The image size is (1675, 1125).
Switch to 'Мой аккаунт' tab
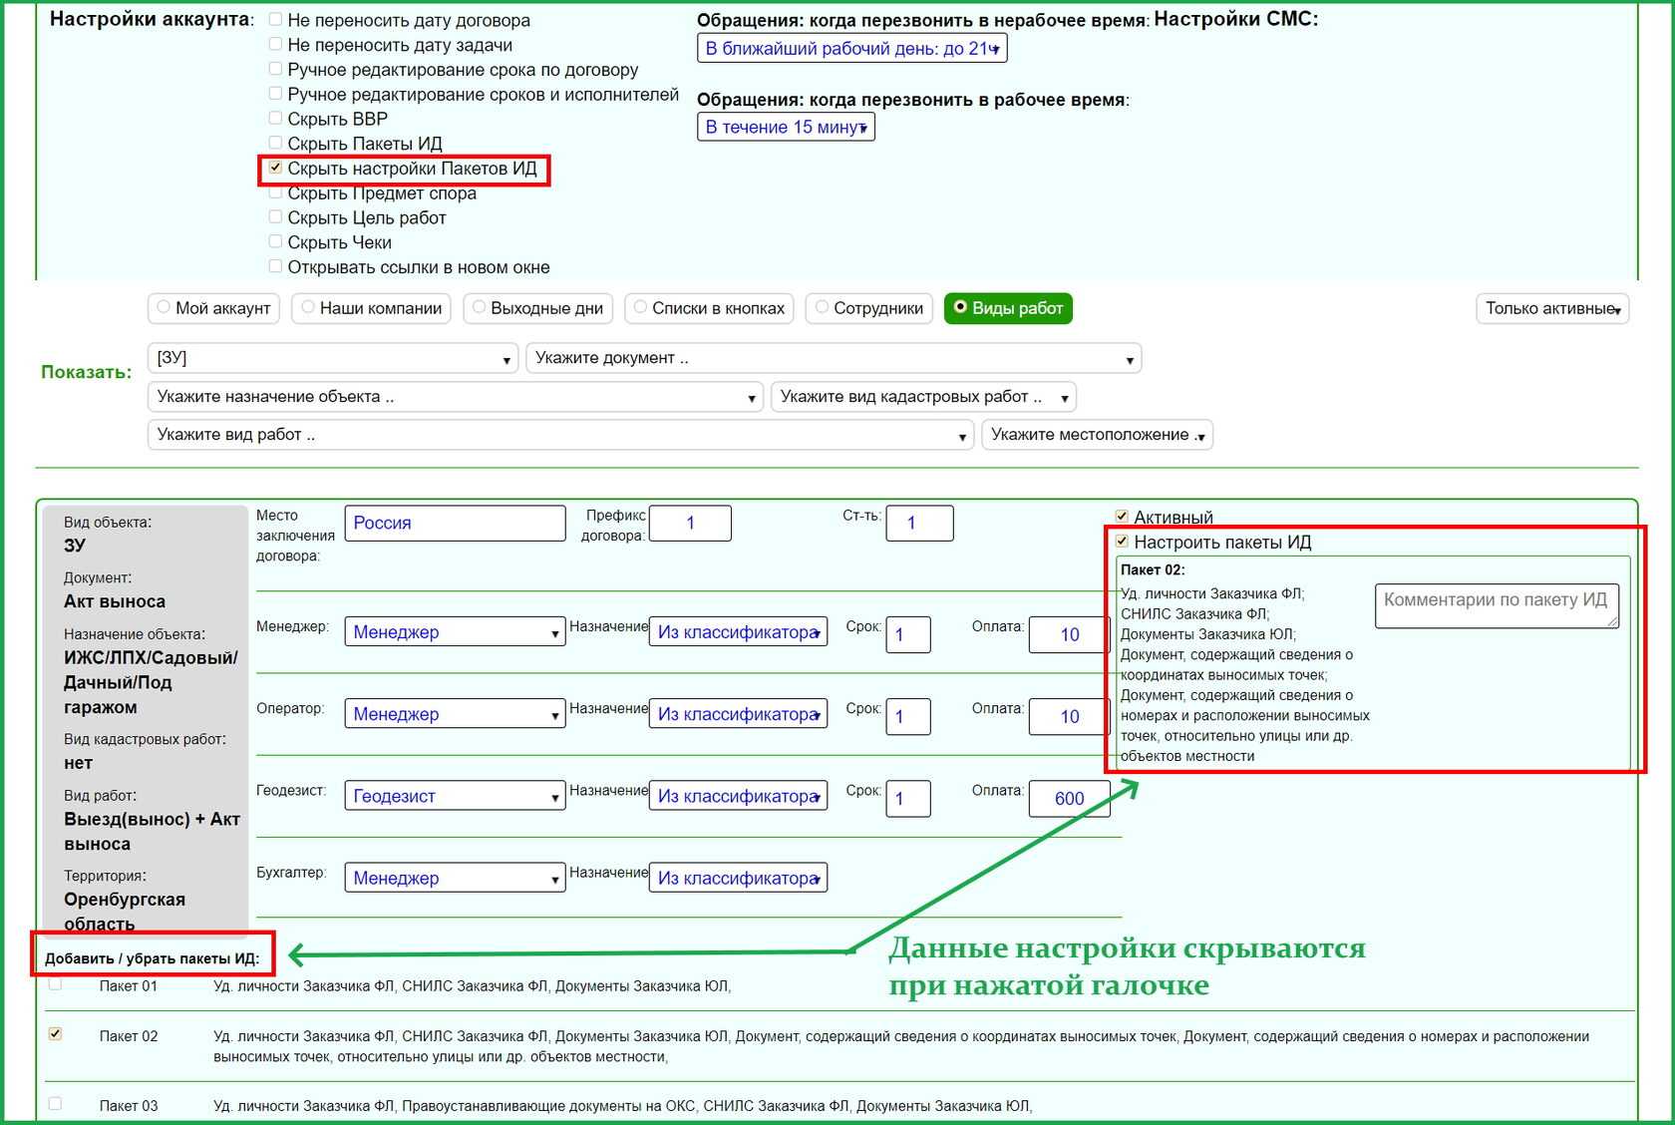click(214, 308)
